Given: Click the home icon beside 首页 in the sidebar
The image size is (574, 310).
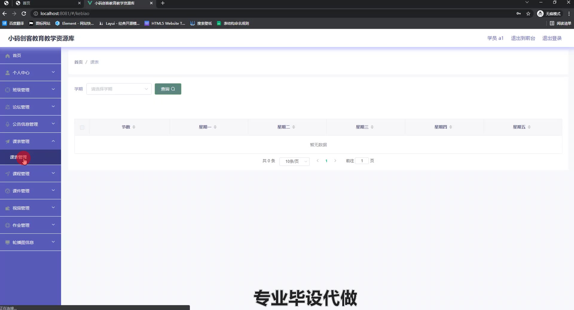Looking at the screenshot, I should (x=7, y=56).
